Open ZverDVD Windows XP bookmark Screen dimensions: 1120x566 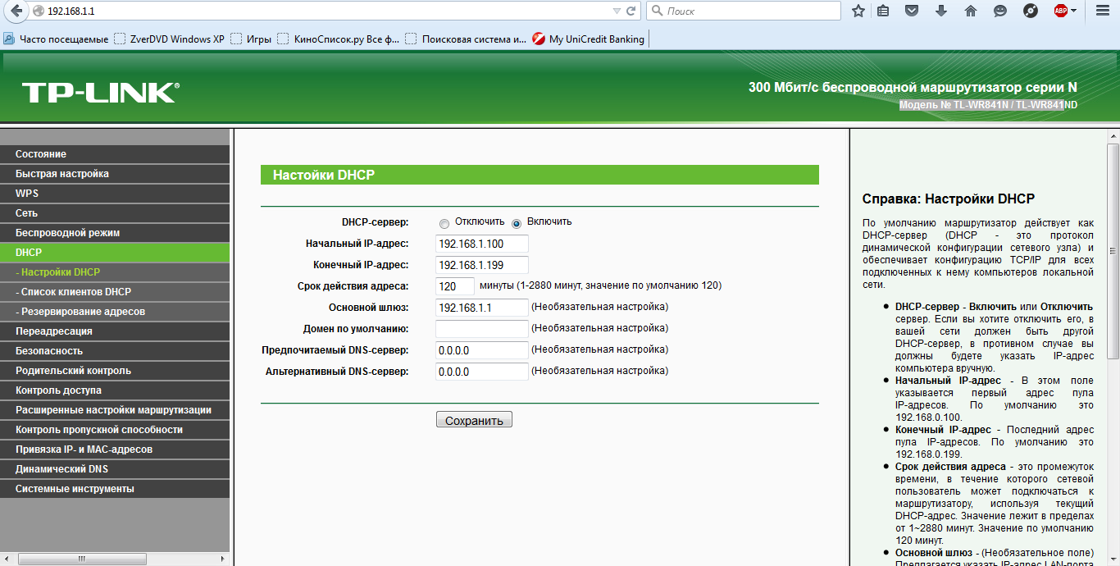click(x=170, y=39)
